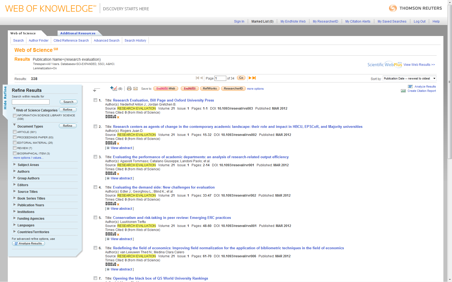Click search within results text field

coord(31,102)
